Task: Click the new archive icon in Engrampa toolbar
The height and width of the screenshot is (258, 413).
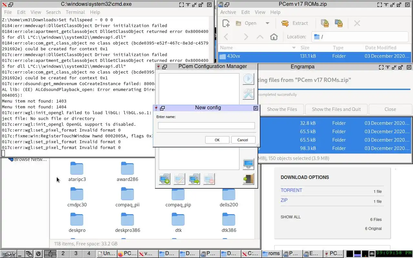Action: pyautogui.click(x=226, y=23)
